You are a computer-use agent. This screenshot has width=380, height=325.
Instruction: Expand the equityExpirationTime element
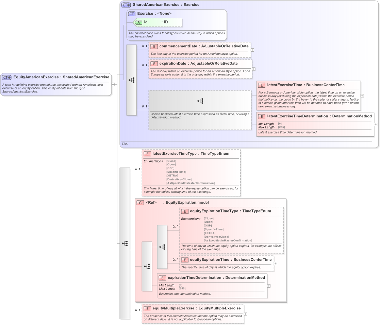click(x=276, y=263)
